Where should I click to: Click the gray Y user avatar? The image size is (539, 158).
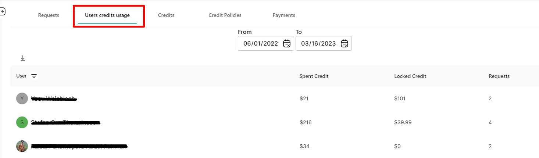22,98
